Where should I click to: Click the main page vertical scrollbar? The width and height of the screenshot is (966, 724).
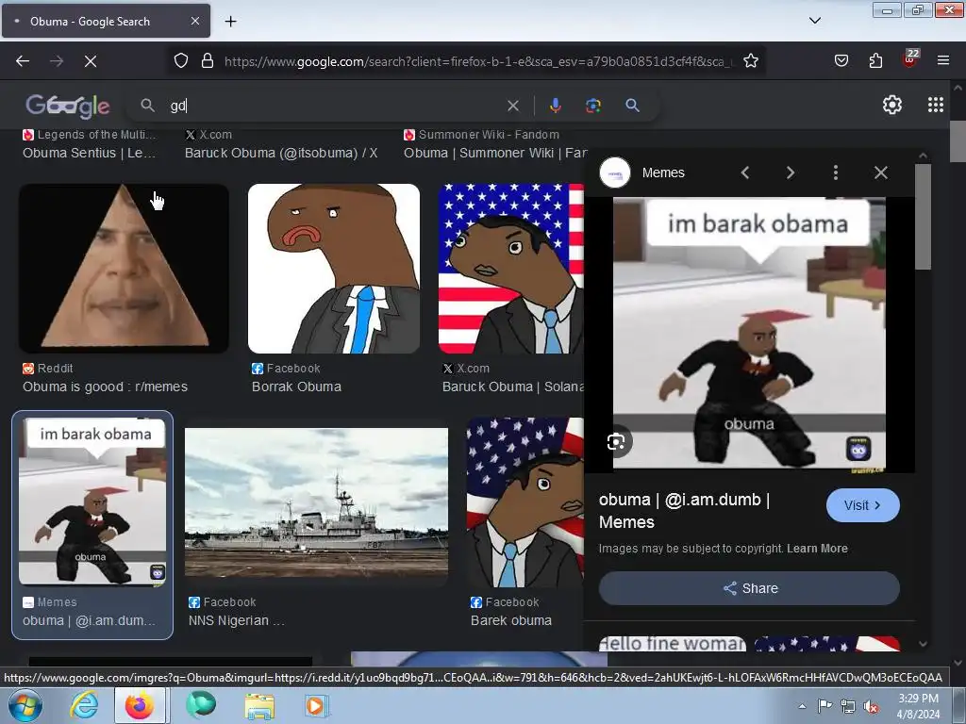(958, 141)
